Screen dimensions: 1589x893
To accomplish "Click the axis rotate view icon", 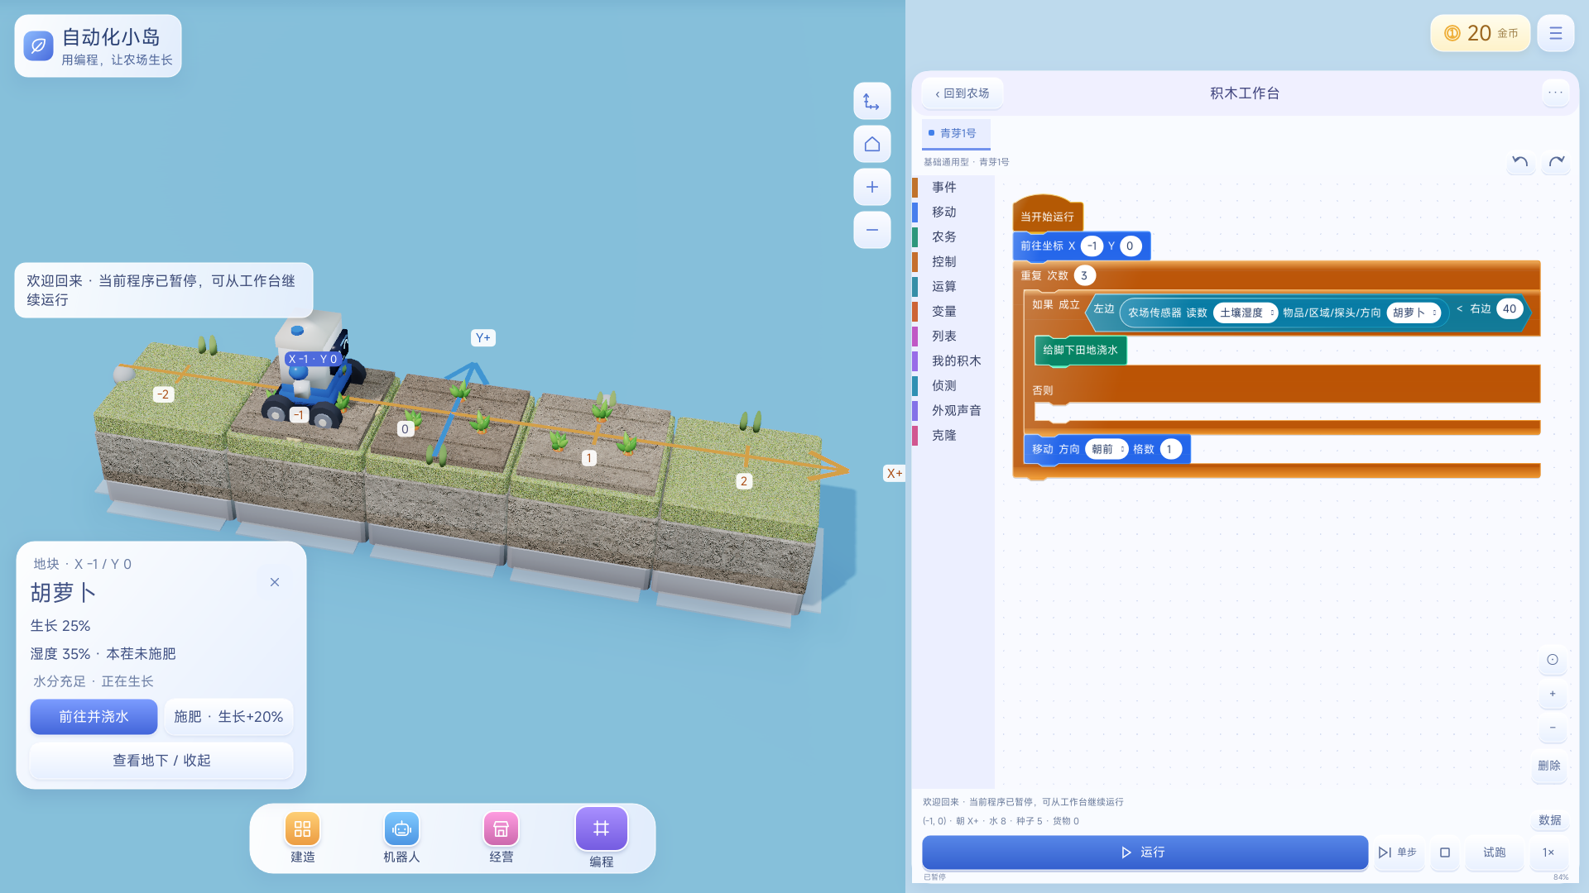I will click(x=871, y=102).
